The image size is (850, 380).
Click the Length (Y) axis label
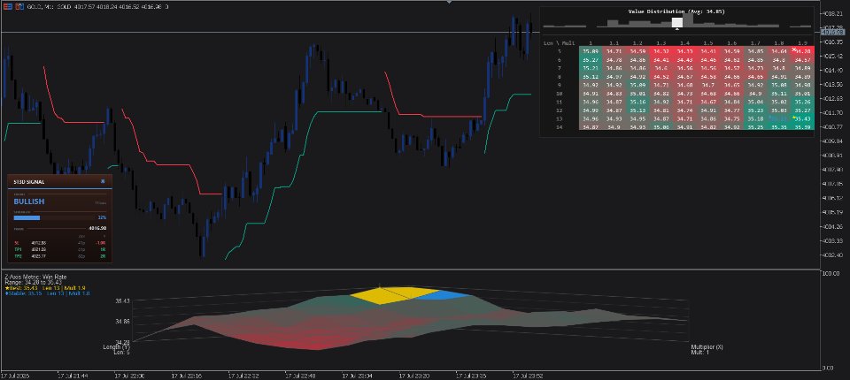tap(115, 346)
